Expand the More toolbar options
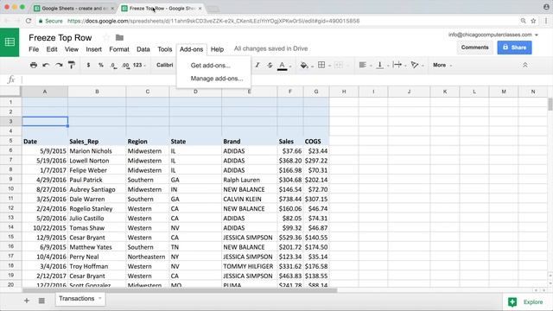 (442, 65)
